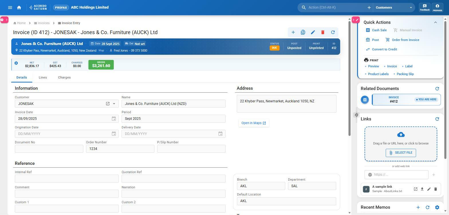Image resolution: width=449 pixels, height=215 pixels.
Task: Click the Action search field
Action: pos(335,7)
